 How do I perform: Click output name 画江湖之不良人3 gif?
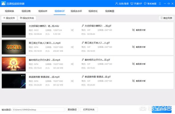click(97, 43)
